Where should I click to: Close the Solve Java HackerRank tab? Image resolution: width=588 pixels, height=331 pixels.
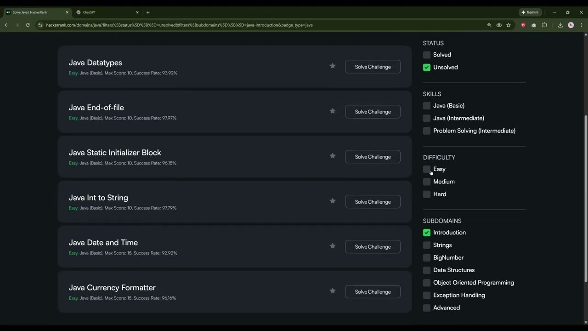[x=67, y=12]
